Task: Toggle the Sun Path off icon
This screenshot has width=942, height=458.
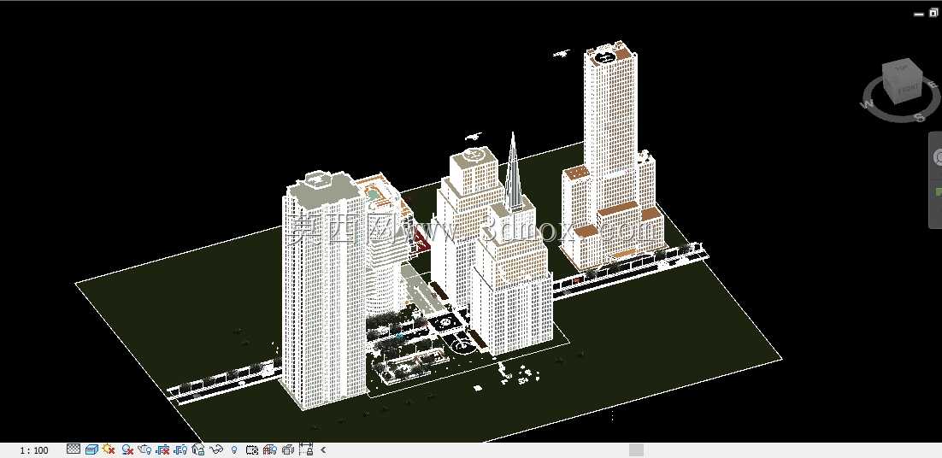Action: (x=109, y=449)
